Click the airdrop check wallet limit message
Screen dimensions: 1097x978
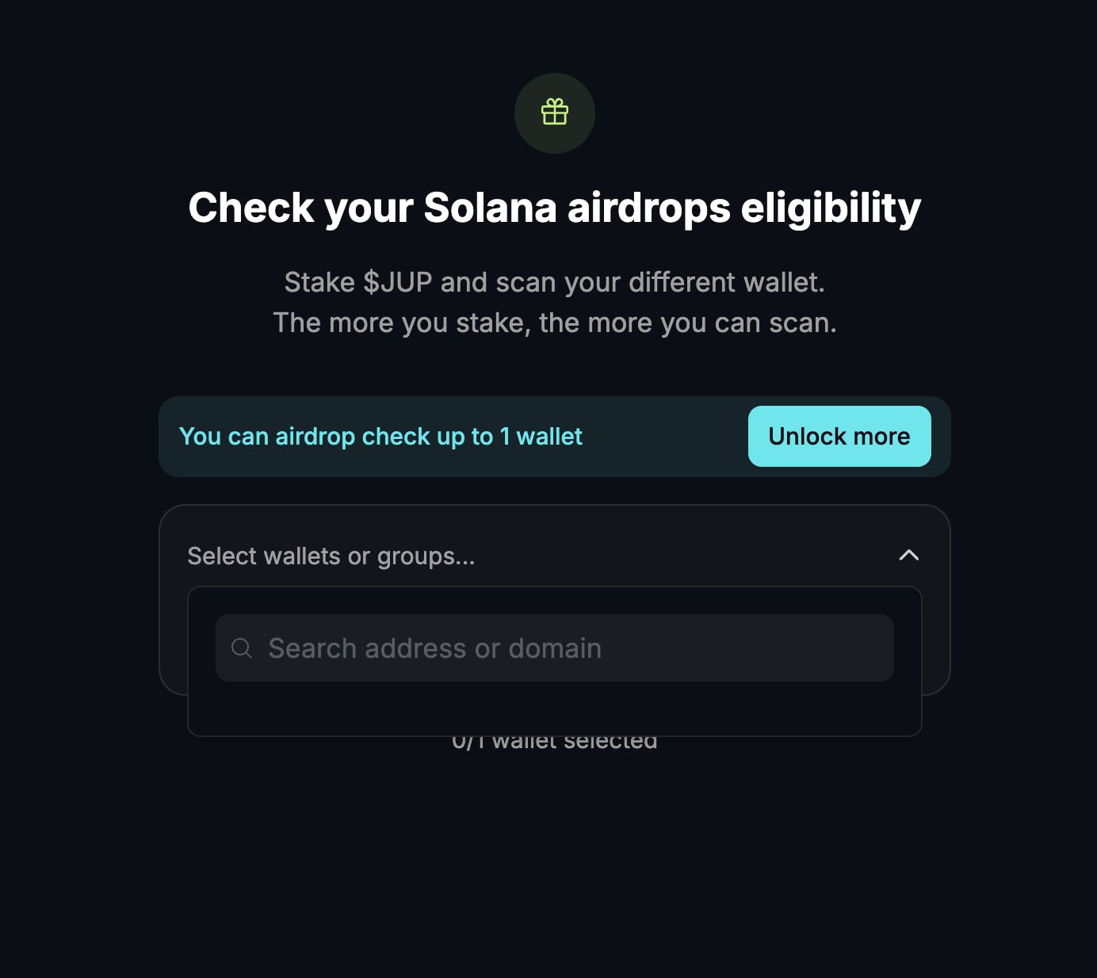[x=380, y=437]
